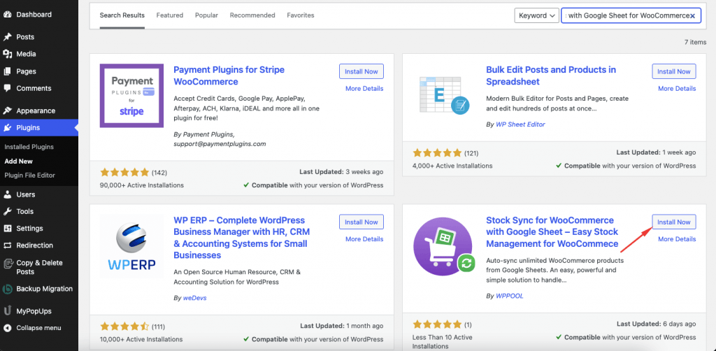Click the 90,000+ Active Installations text
Screen dimensions: 716x351
coord(141,185)
